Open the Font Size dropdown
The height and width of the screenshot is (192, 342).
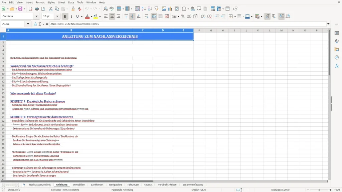point(57,16)
